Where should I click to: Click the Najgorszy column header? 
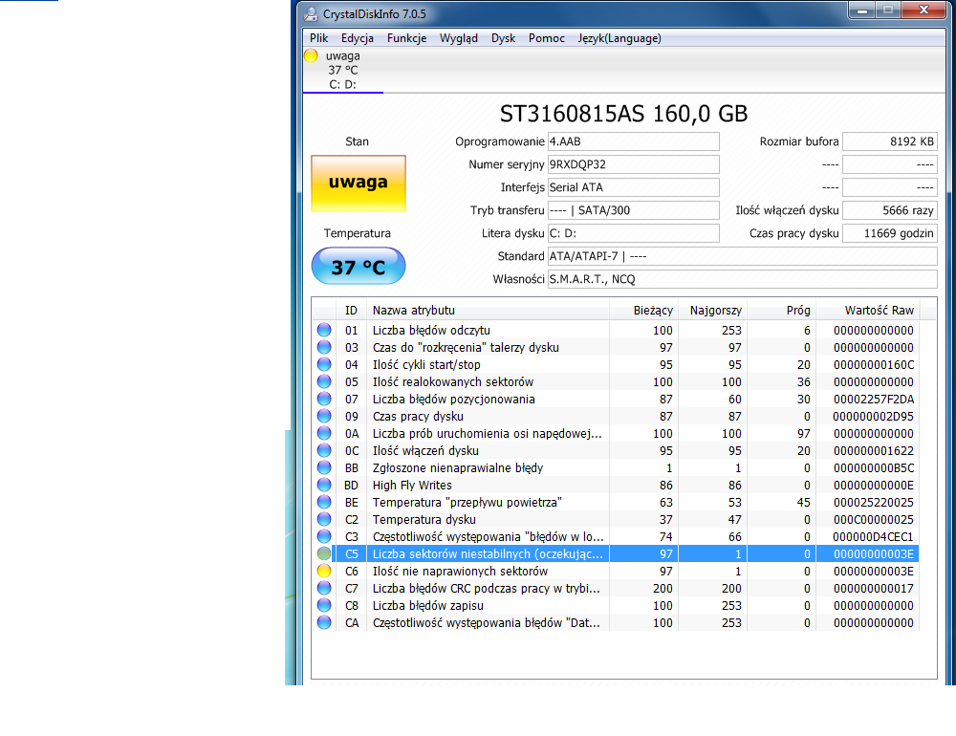[x=713, y=311]
